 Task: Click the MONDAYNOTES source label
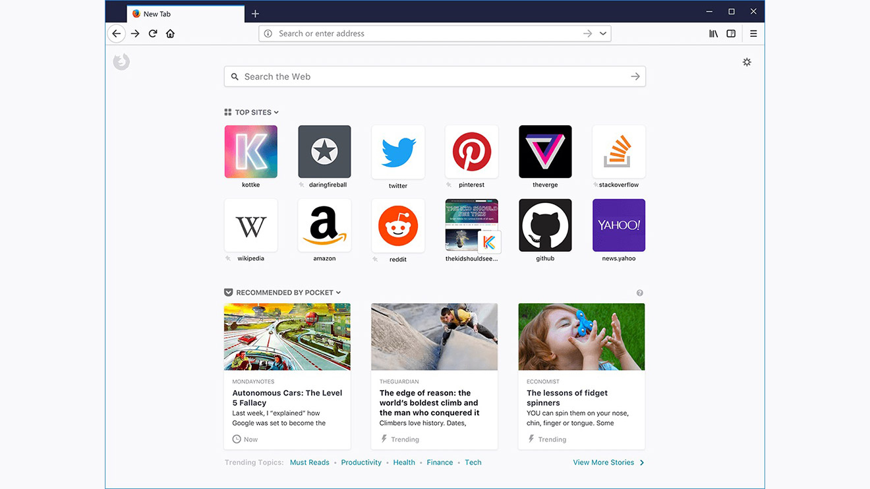pyautogui.click(x=253, y=382)
